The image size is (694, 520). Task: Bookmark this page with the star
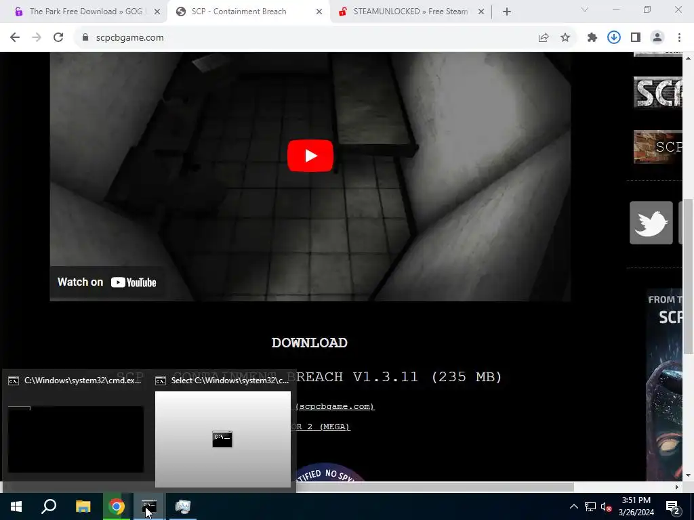(x=565, y=38)
